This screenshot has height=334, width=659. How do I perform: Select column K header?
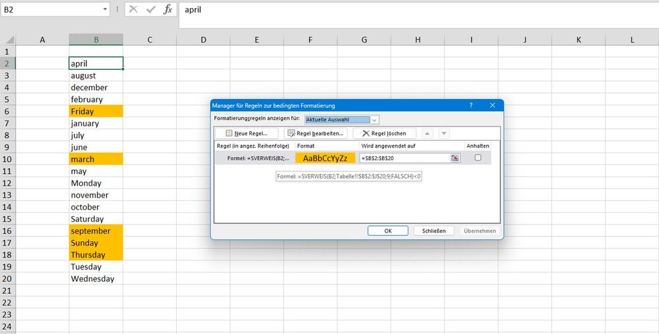(x=579, y=40)
